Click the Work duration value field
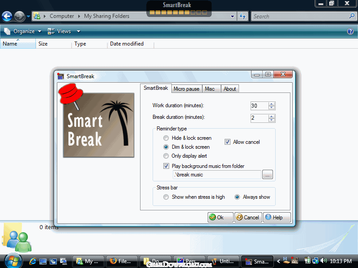Screen dimensions: 358x268 click(260, 106)
